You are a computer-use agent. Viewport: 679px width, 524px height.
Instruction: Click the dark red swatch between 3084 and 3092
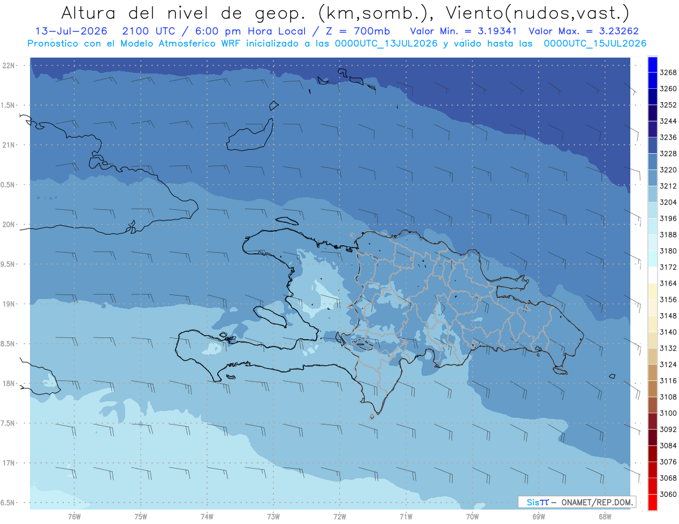coord(652,438)
